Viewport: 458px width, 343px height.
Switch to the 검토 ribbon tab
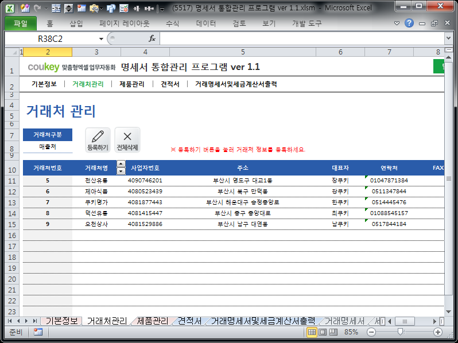tap(239, 24)
